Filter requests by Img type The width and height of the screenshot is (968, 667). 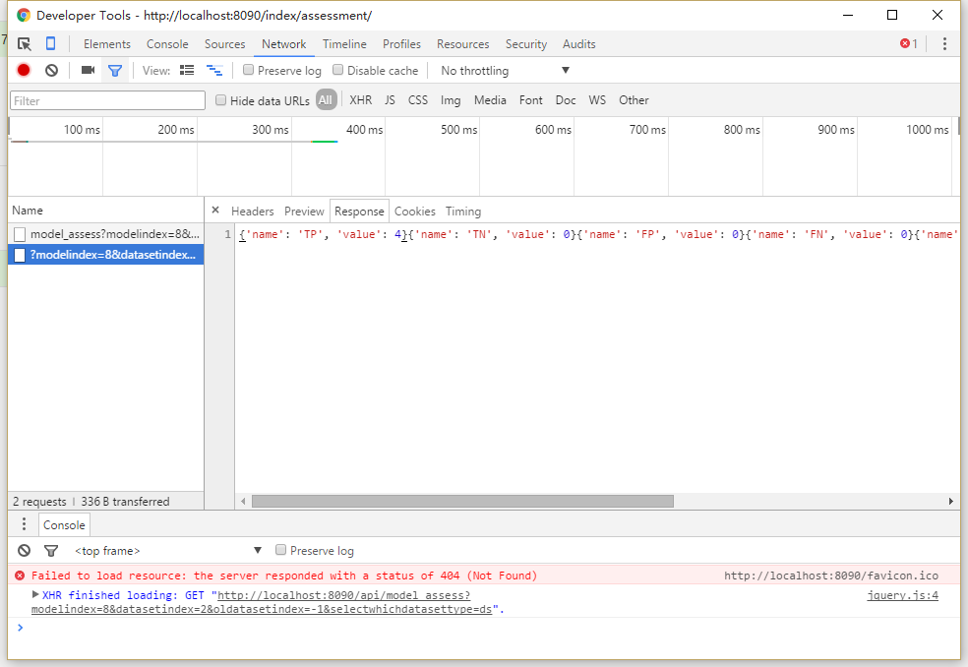point(451,100)
